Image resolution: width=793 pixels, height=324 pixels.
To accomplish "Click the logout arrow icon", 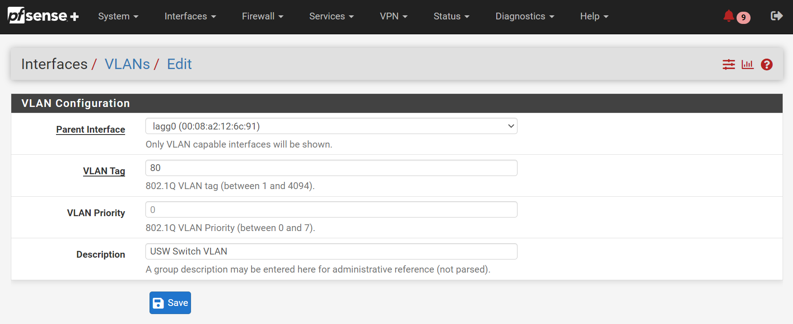I will click(x=776, y=16).
